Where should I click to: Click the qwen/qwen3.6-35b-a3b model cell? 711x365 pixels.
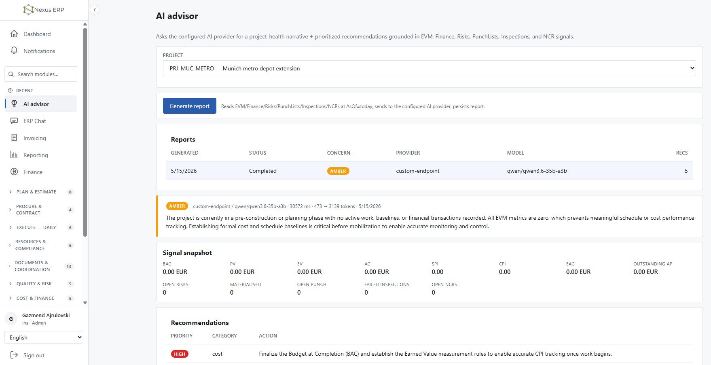pos(537,171)
